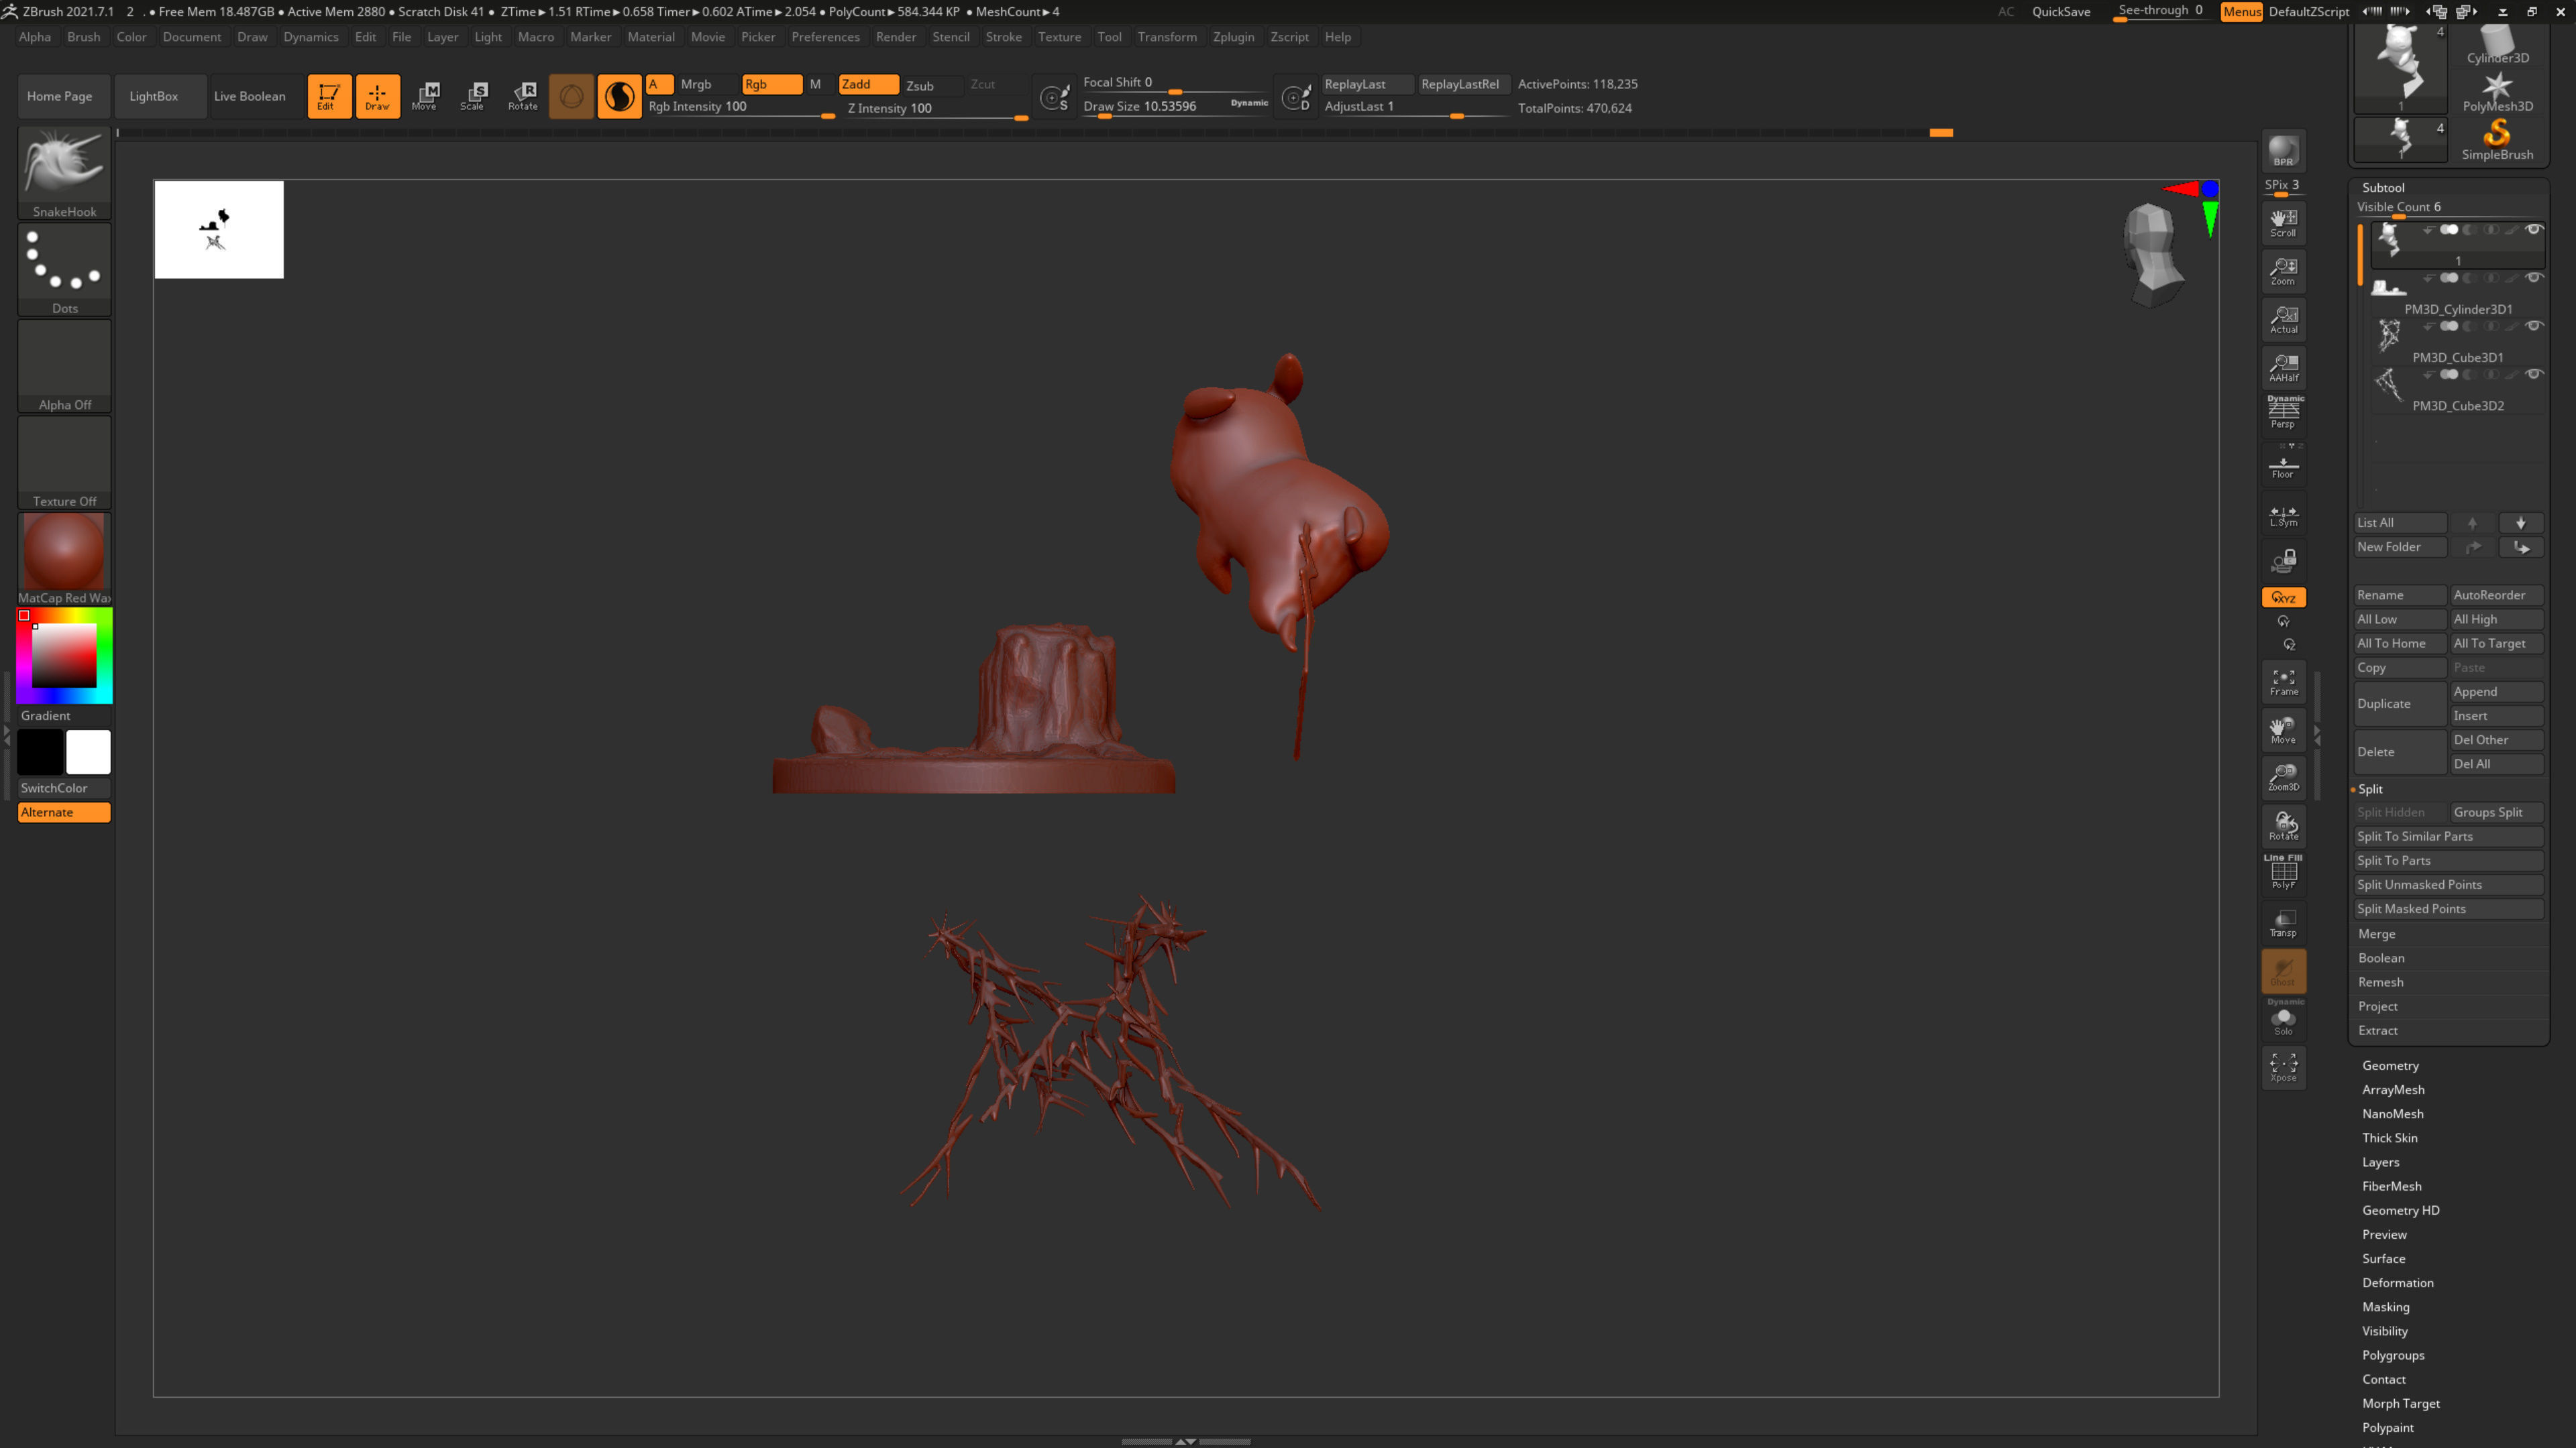The width and height of the screenshot is (2576, 1448).
Task: Hide PM3D_Cylinder3D1 subtool visibility eye
Action: [x=2533, y=278]
